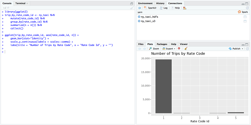Close the Terminal tab

[x=27, y=3]
